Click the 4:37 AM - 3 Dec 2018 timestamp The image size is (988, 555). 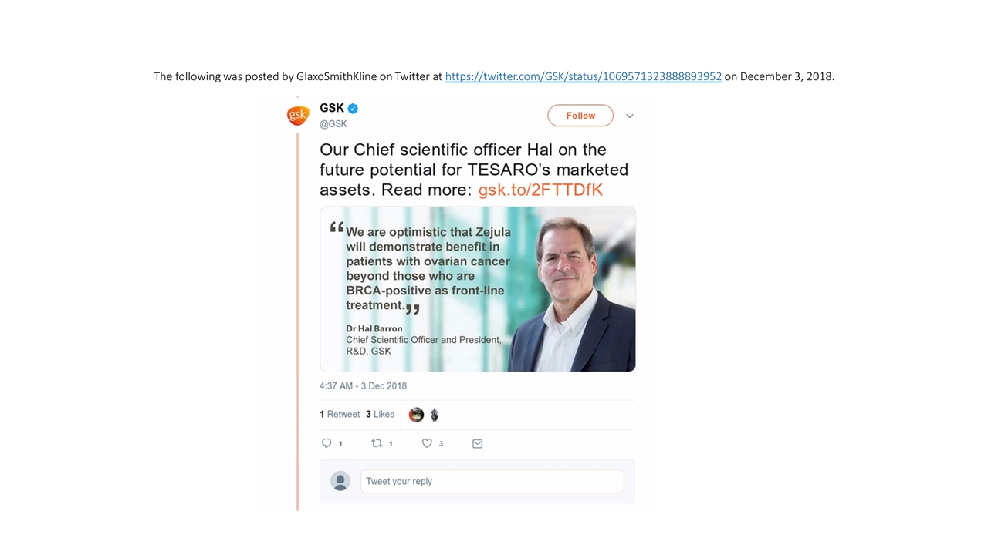(x=363, y=385)
